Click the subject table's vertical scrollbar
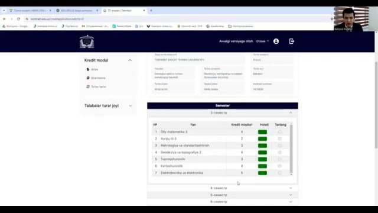378x213 pixels. 291,149
